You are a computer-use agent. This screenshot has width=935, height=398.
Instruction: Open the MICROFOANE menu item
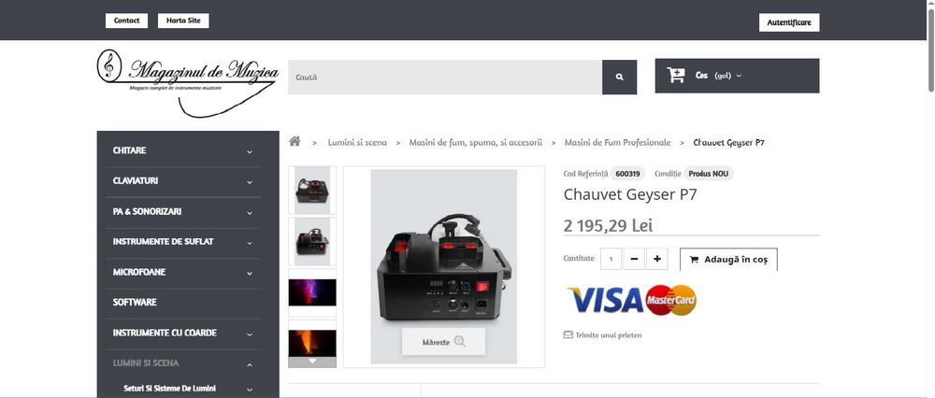[x=139, y=272]
